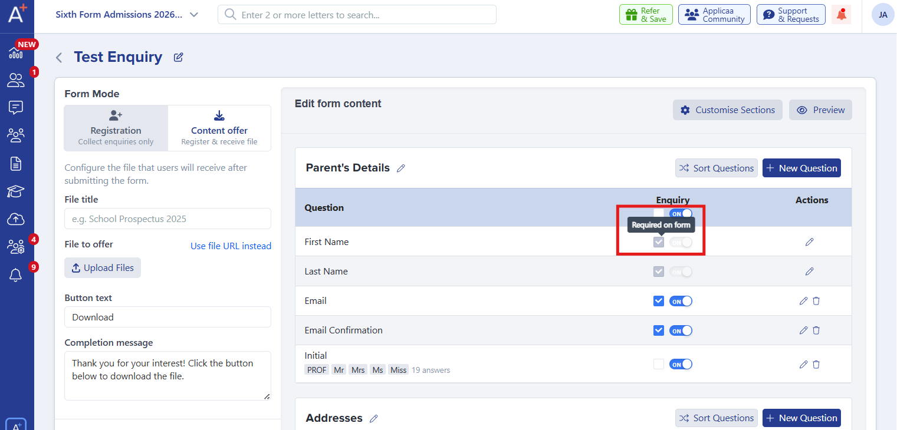Delete the Email question trash icon

(816, 301)
